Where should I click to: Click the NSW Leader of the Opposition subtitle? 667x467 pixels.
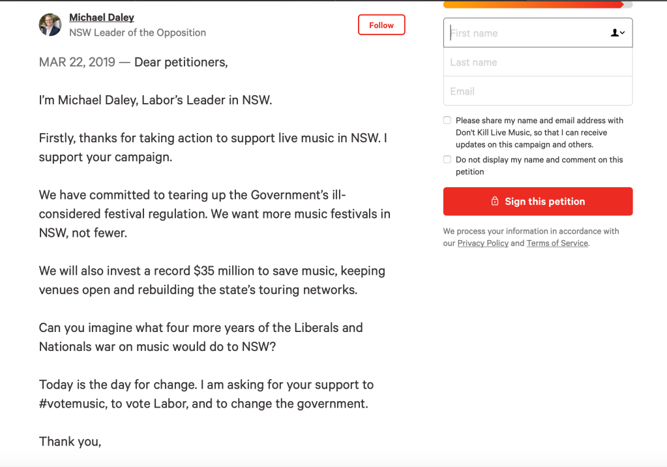click(138, 33)
